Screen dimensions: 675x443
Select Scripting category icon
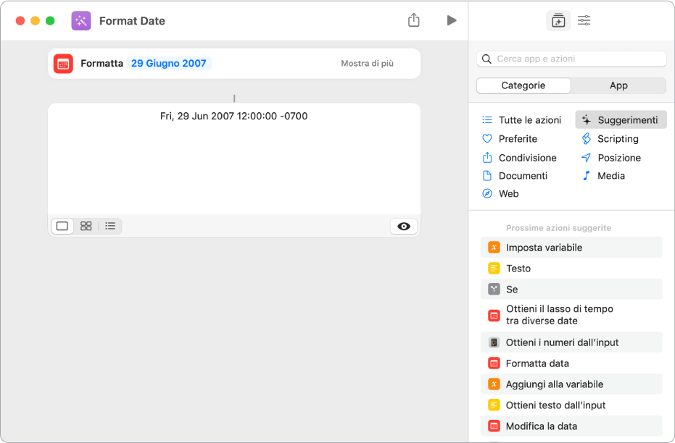tap(587, 138)
